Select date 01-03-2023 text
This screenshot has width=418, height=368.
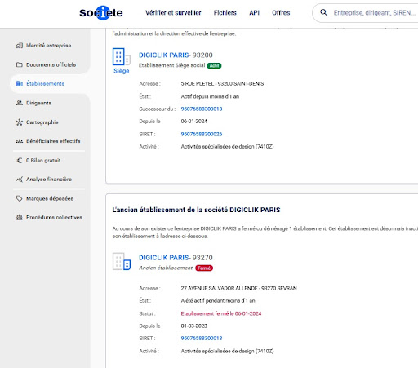[x=194, y=326]
